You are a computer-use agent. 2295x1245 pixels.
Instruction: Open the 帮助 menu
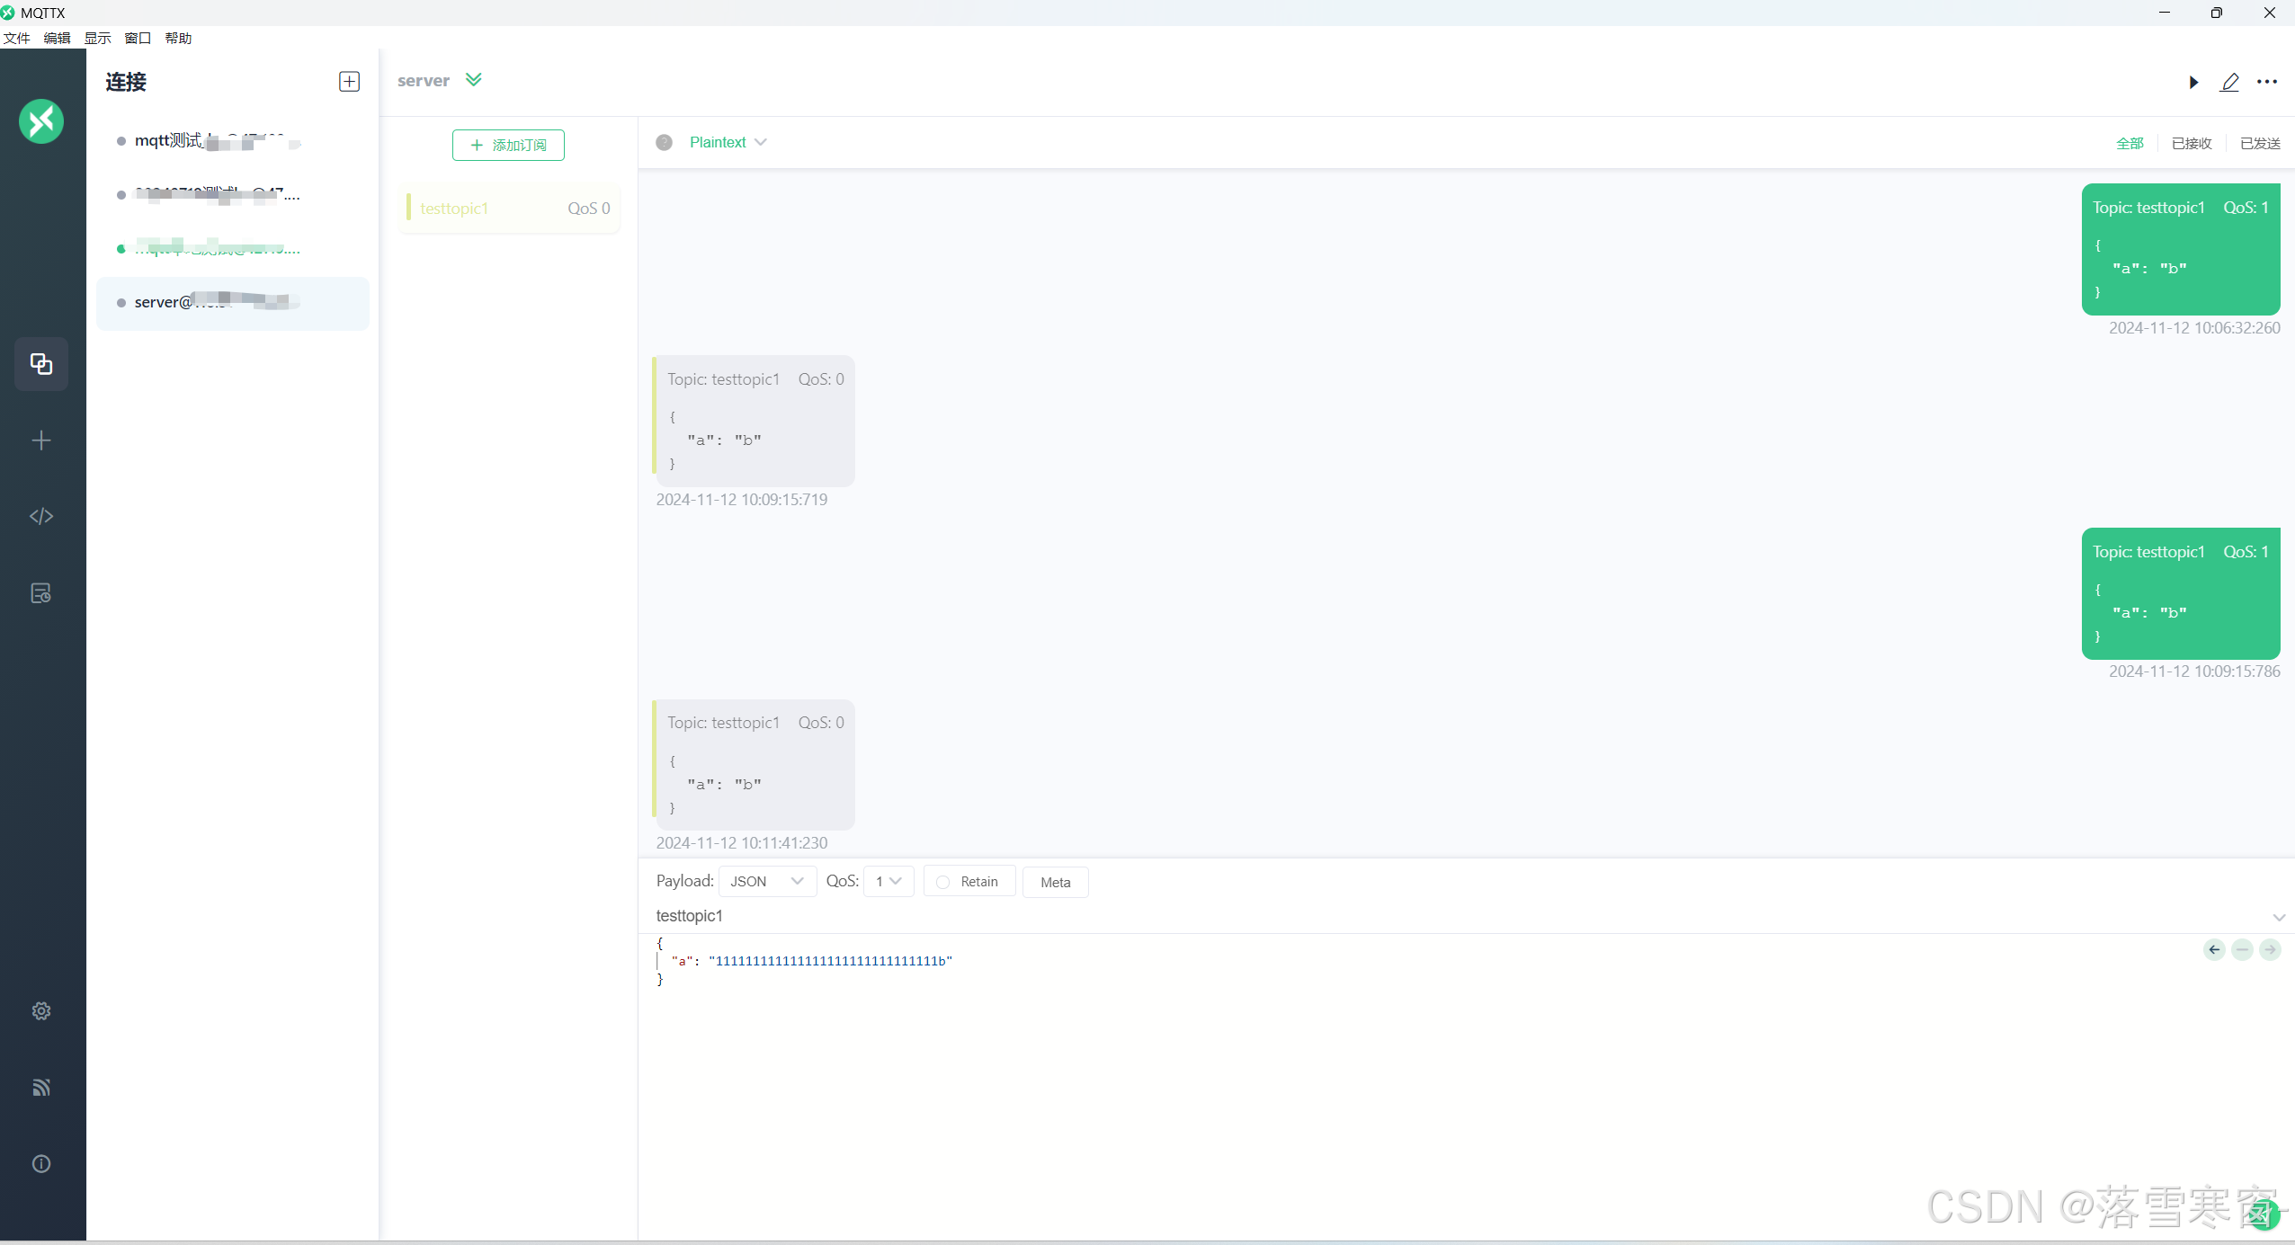(x=178, y=38)
